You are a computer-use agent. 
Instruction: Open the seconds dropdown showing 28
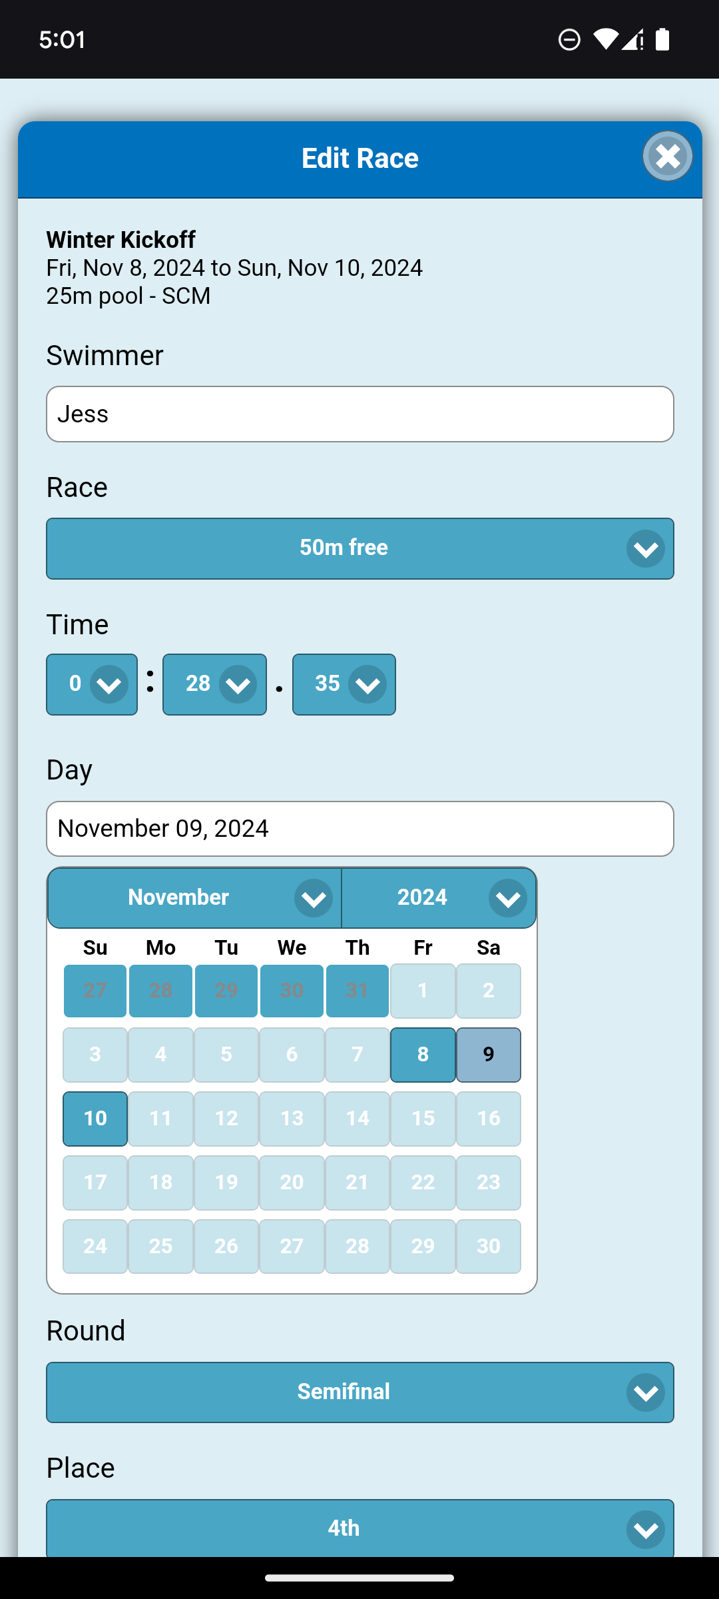[214, 684]
